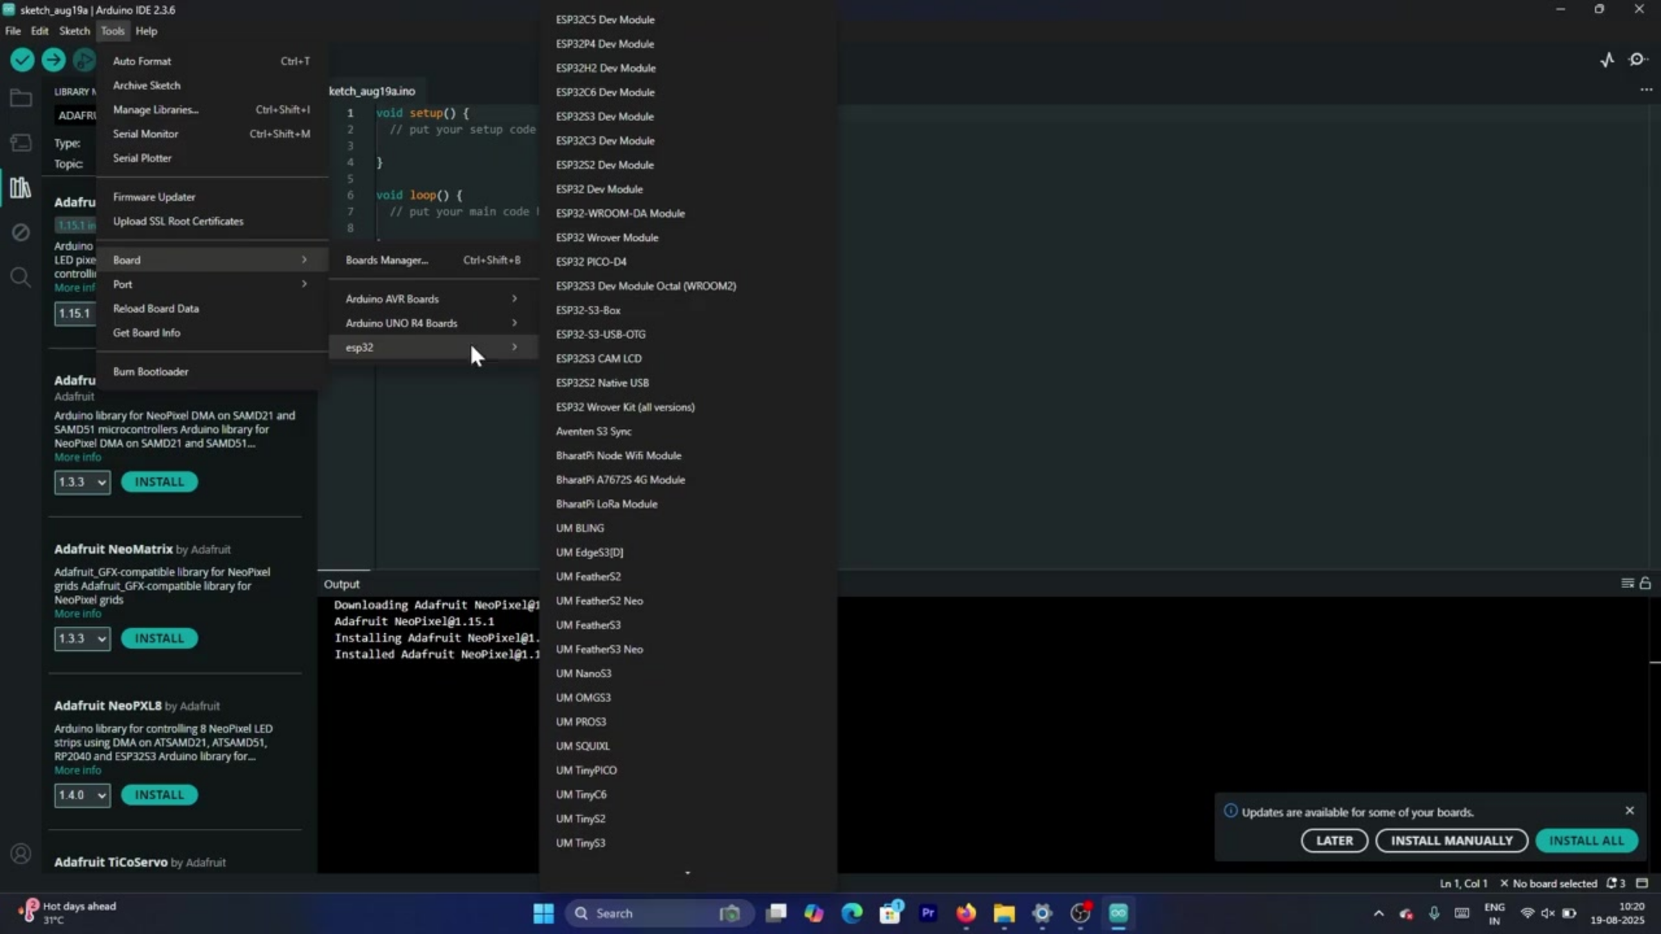Click the notifications bell in status bar

[1616, 883]
